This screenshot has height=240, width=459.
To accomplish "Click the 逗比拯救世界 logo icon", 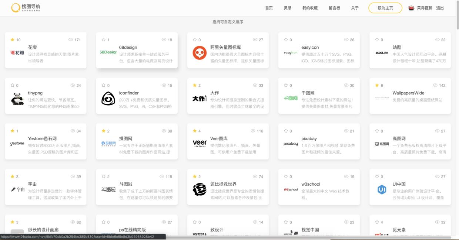I will [x=200, y=189].
